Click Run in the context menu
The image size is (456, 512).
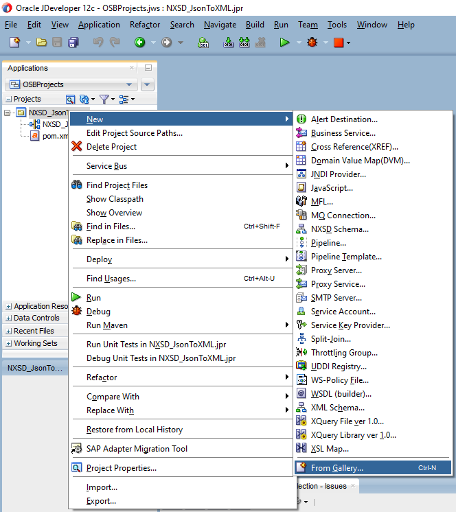pyautogui.click(x=181, y=297)
